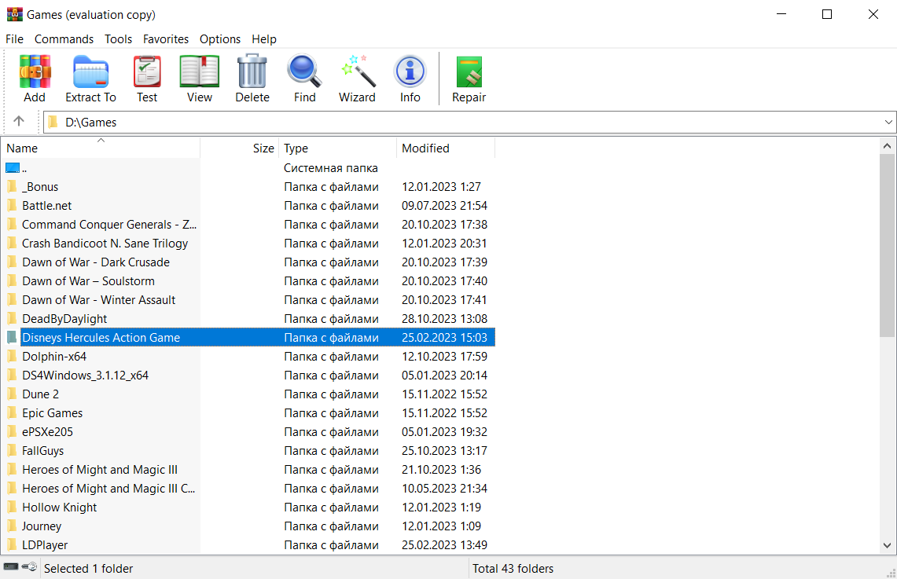Open the View book icon

(199, 72)
